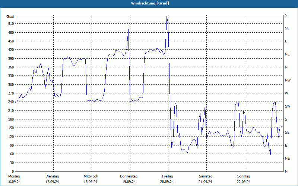
Task: Click the "Montag" day label
Action: [x=14, y=176]
